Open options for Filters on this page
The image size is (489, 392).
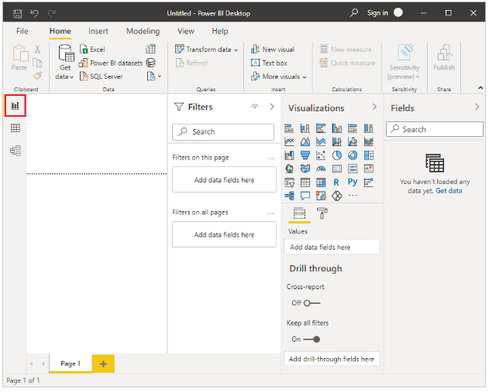tap(270, 159)
